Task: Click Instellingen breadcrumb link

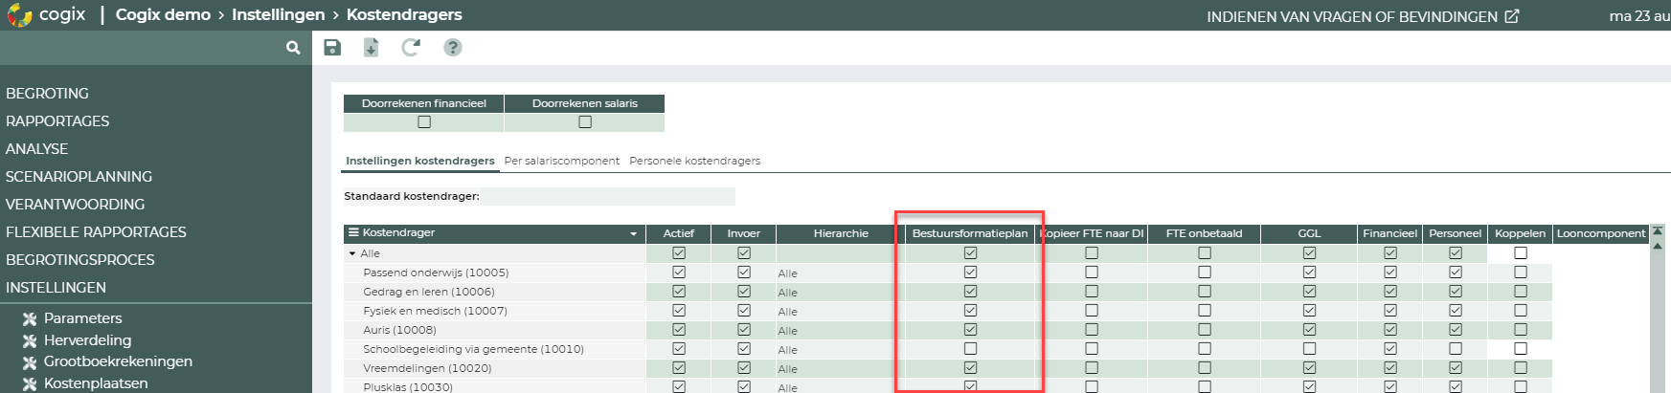Action: (278, 15)
